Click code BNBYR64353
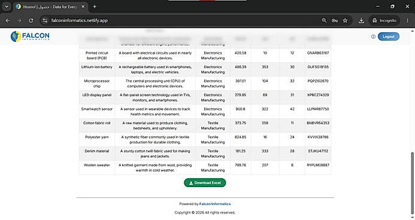The width and height of the screenshot is (415, 220). click(318, 123)
